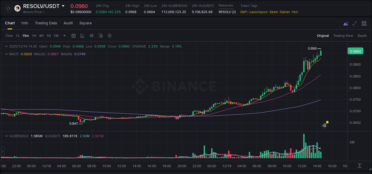Open the grid layout selector icon
Screen dimensions: 372x174
click(364, 23)
